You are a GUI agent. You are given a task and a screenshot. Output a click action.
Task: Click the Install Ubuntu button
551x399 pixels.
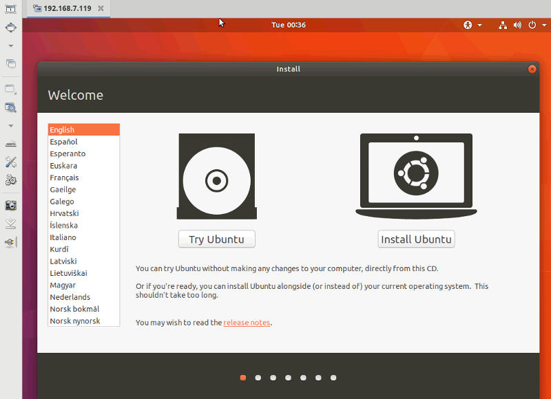pos(416,239)
